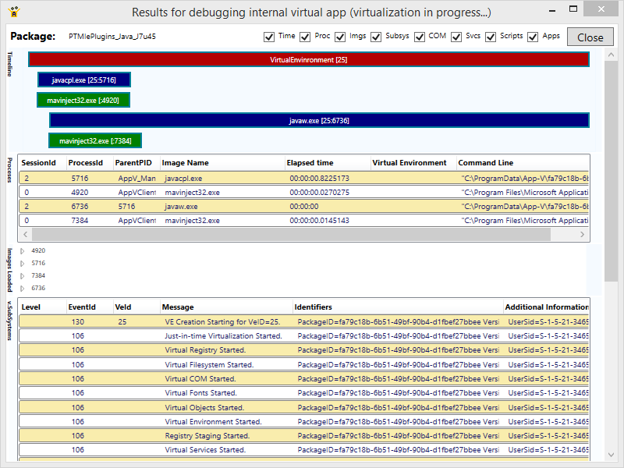Disable the Imgs filter
Viewport: 624px width, 468px height.
point(340,36)
